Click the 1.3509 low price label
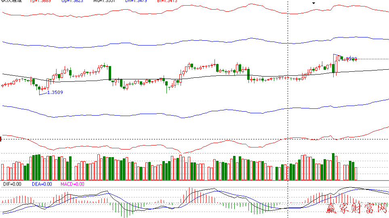Screen dimensions: 389x218 click(x=55, y=92)
